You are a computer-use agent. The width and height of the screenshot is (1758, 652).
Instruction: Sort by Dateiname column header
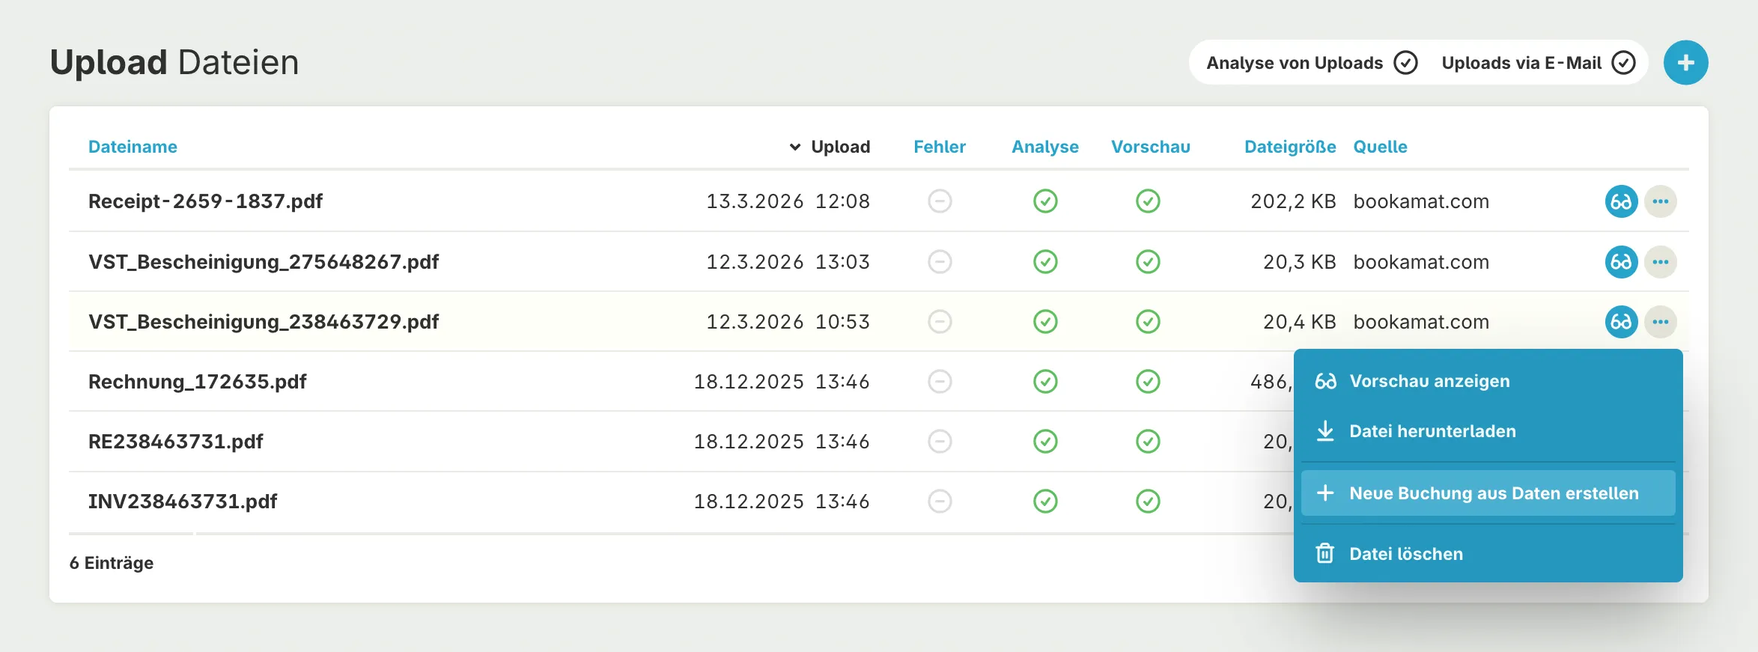click(133, 147)
